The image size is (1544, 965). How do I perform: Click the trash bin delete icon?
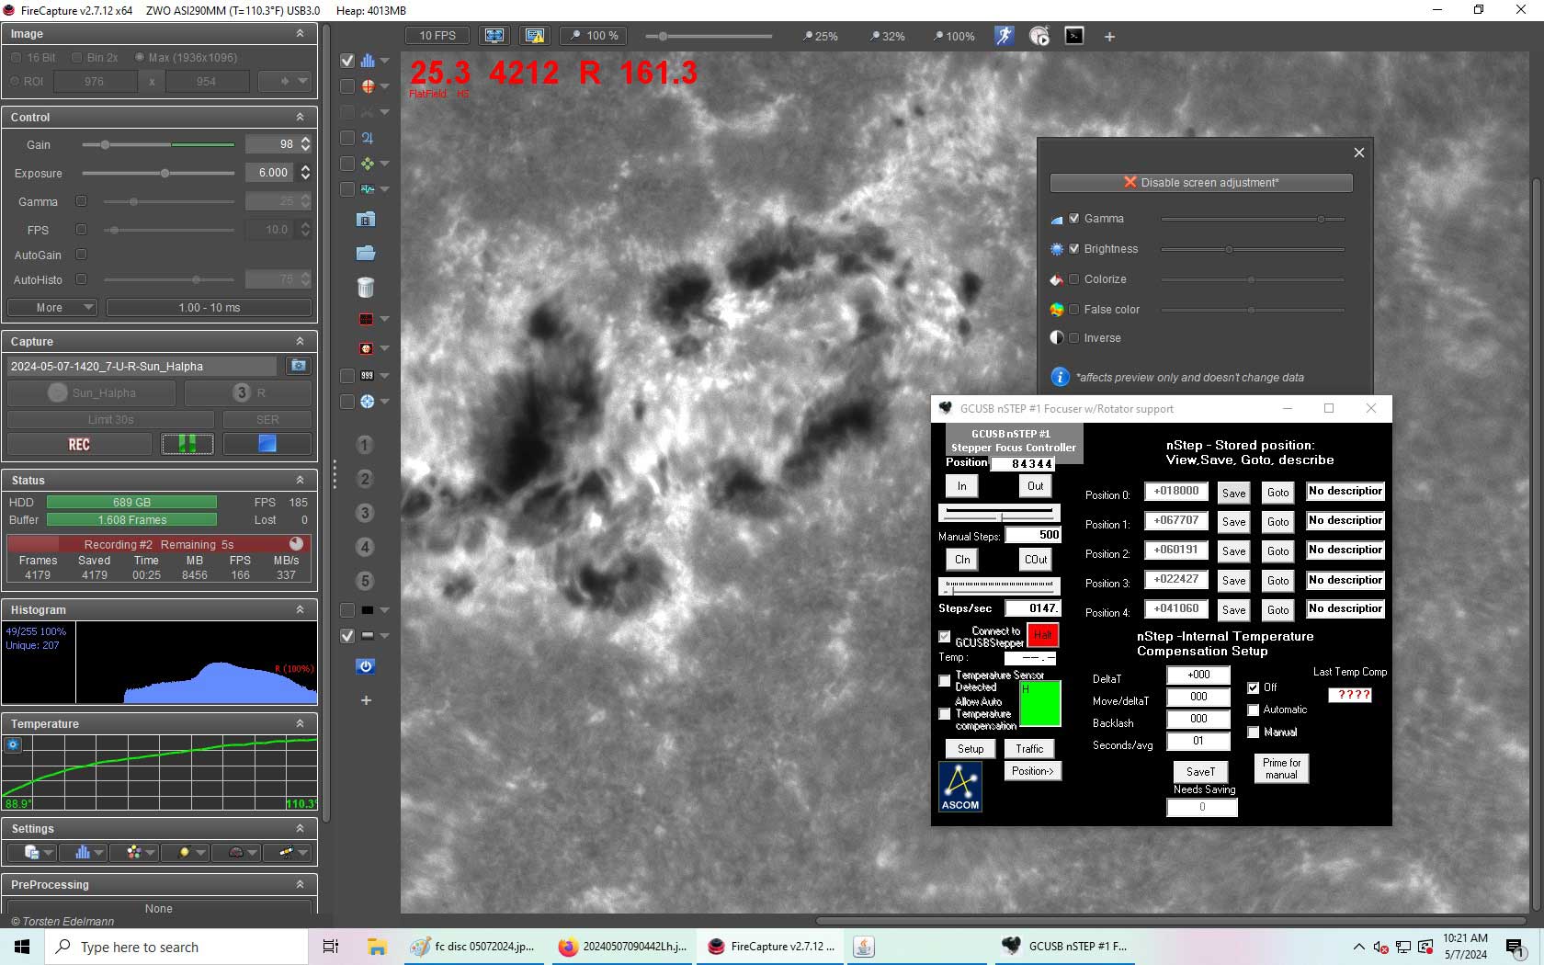click(366, 287)
